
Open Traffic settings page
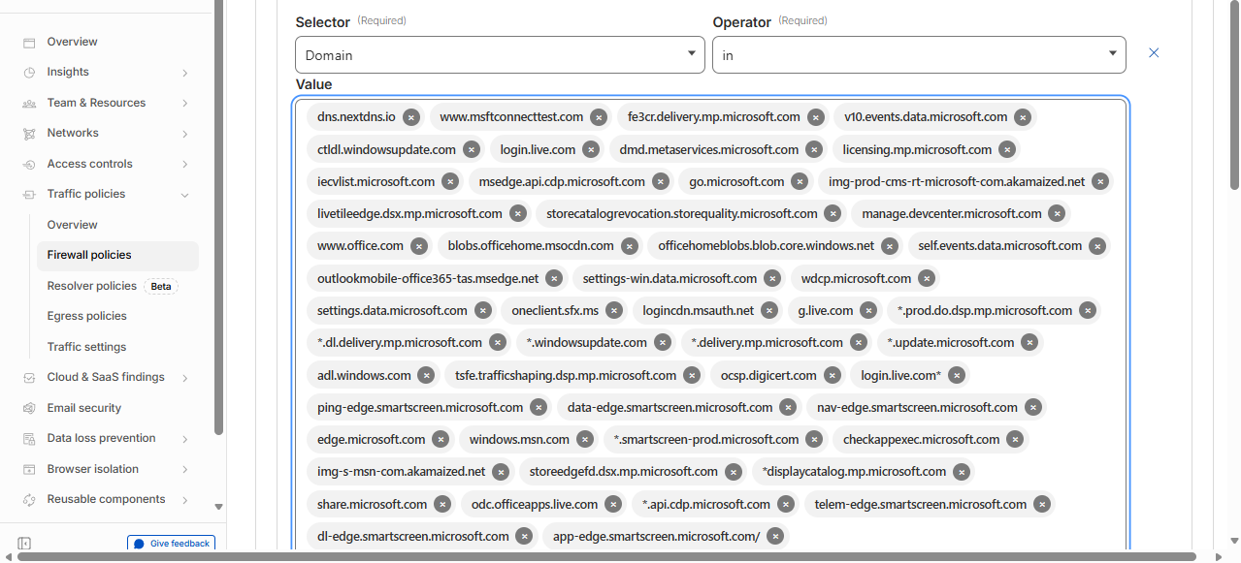click(x=86, y=347)
